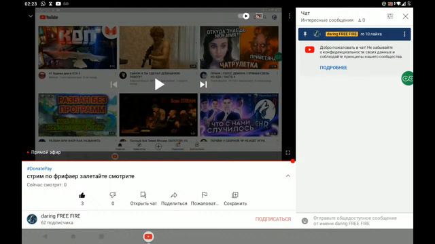Open the daring FREE FIRE channel avatar
435x244 pixels.
point(32,219)
